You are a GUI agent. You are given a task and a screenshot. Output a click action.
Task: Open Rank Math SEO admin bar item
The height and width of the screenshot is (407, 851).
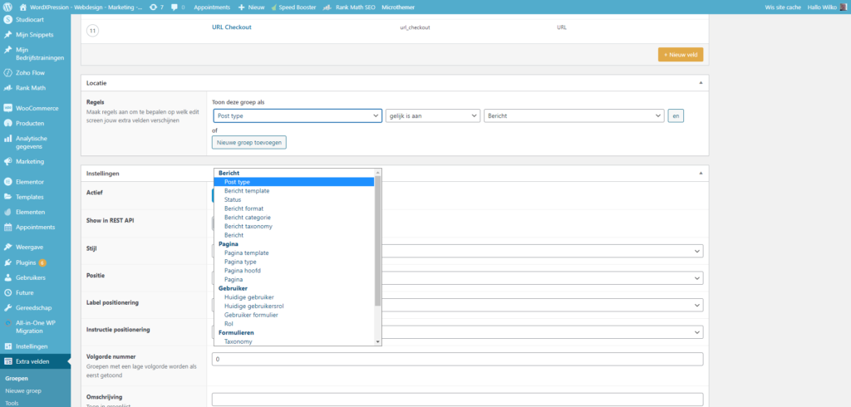(x=349, y=7)
